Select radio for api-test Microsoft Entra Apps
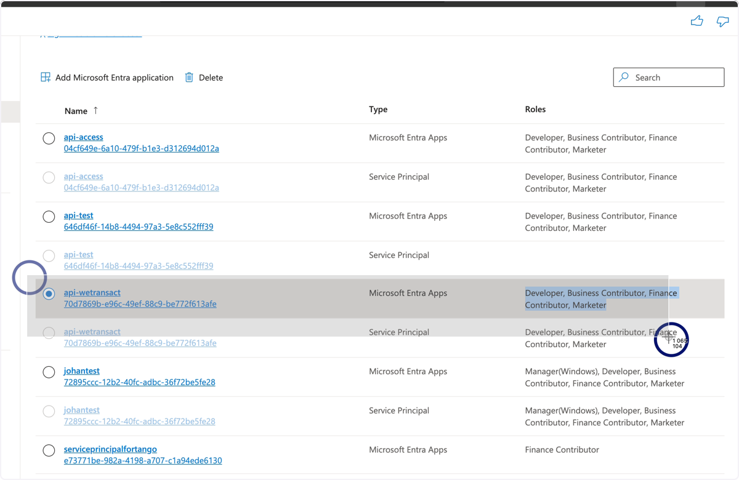The image size is (739, 480). click(49, 217)
